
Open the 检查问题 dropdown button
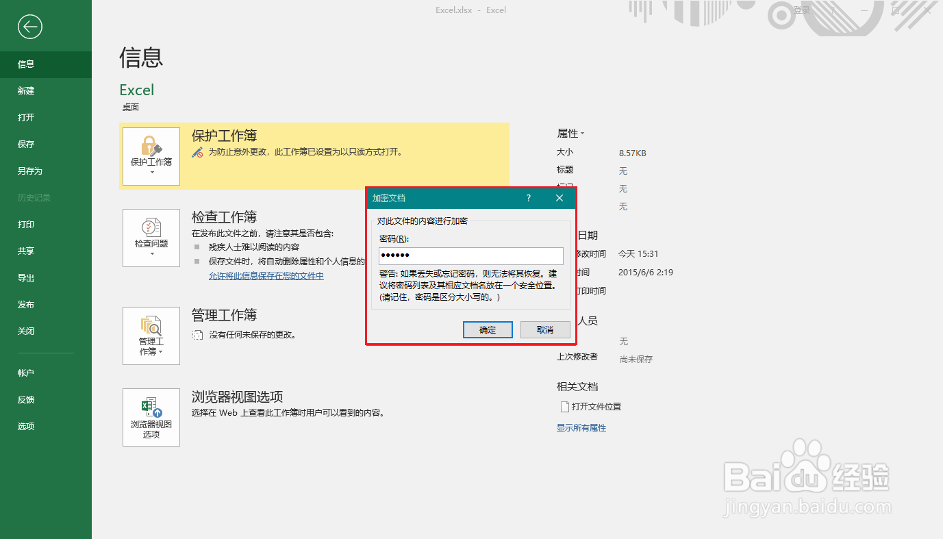click(151, 238)
